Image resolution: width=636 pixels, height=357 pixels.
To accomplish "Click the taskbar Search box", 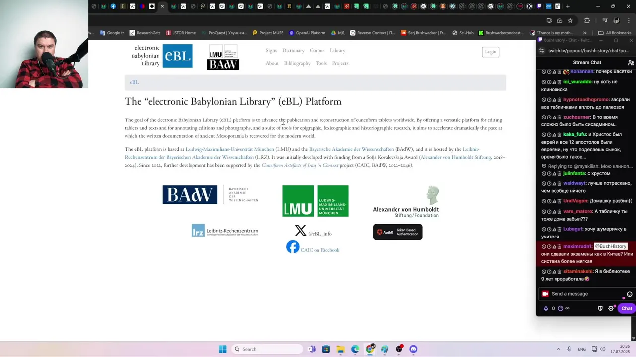I will click(x=268, y=349).
